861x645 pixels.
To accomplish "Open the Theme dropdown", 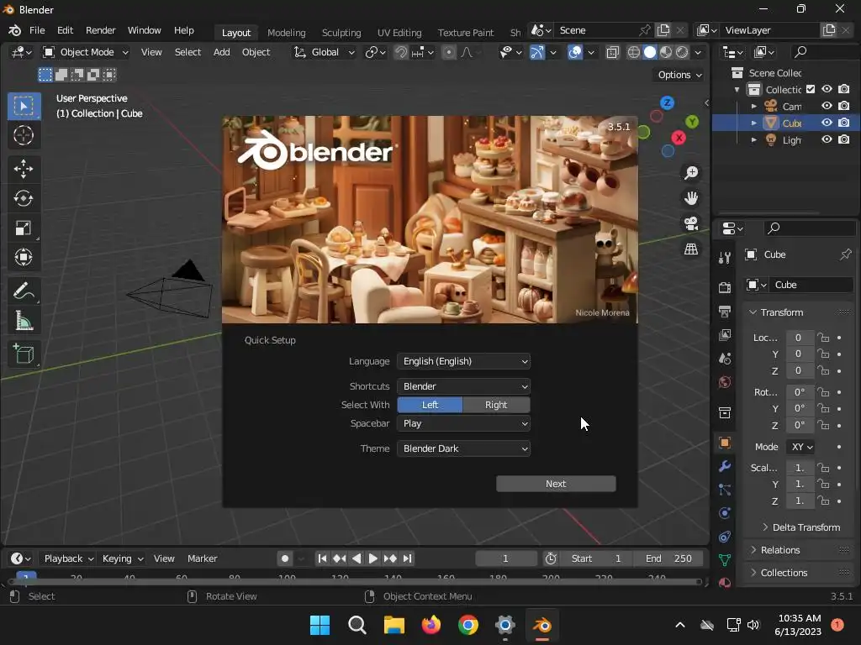I will [x=463, y=448].
